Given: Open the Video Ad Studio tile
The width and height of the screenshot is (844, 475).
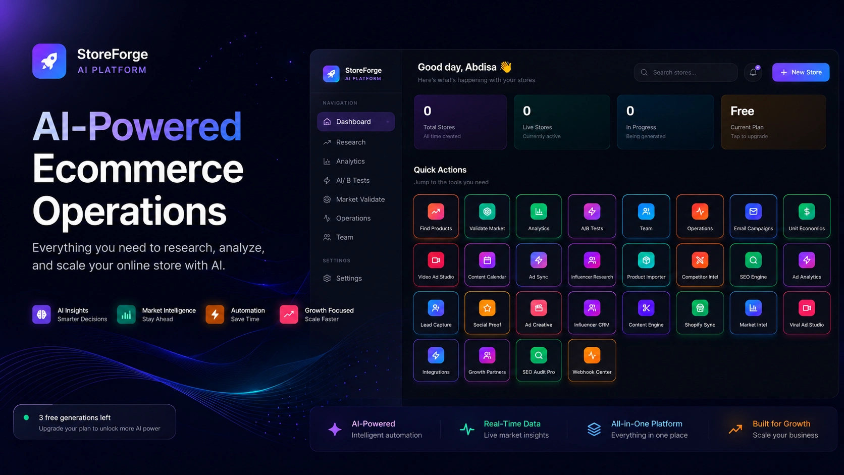Looking at the screenshot, I should 436,265.
